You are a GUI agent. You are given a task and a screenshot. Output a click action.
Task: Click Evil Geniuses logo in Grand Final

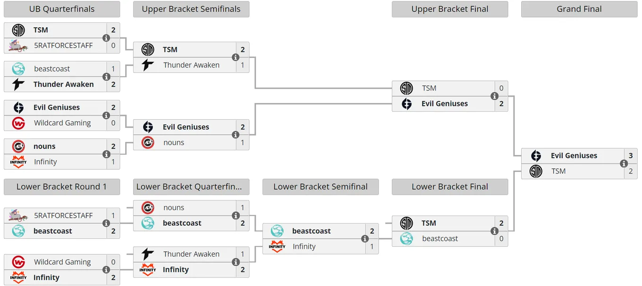(x=536, y=156)
